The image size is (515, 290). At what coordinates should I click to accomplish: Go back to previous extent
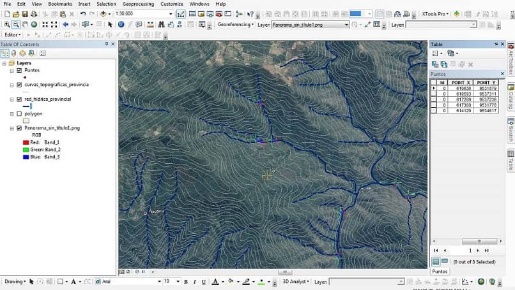[65, 25]
